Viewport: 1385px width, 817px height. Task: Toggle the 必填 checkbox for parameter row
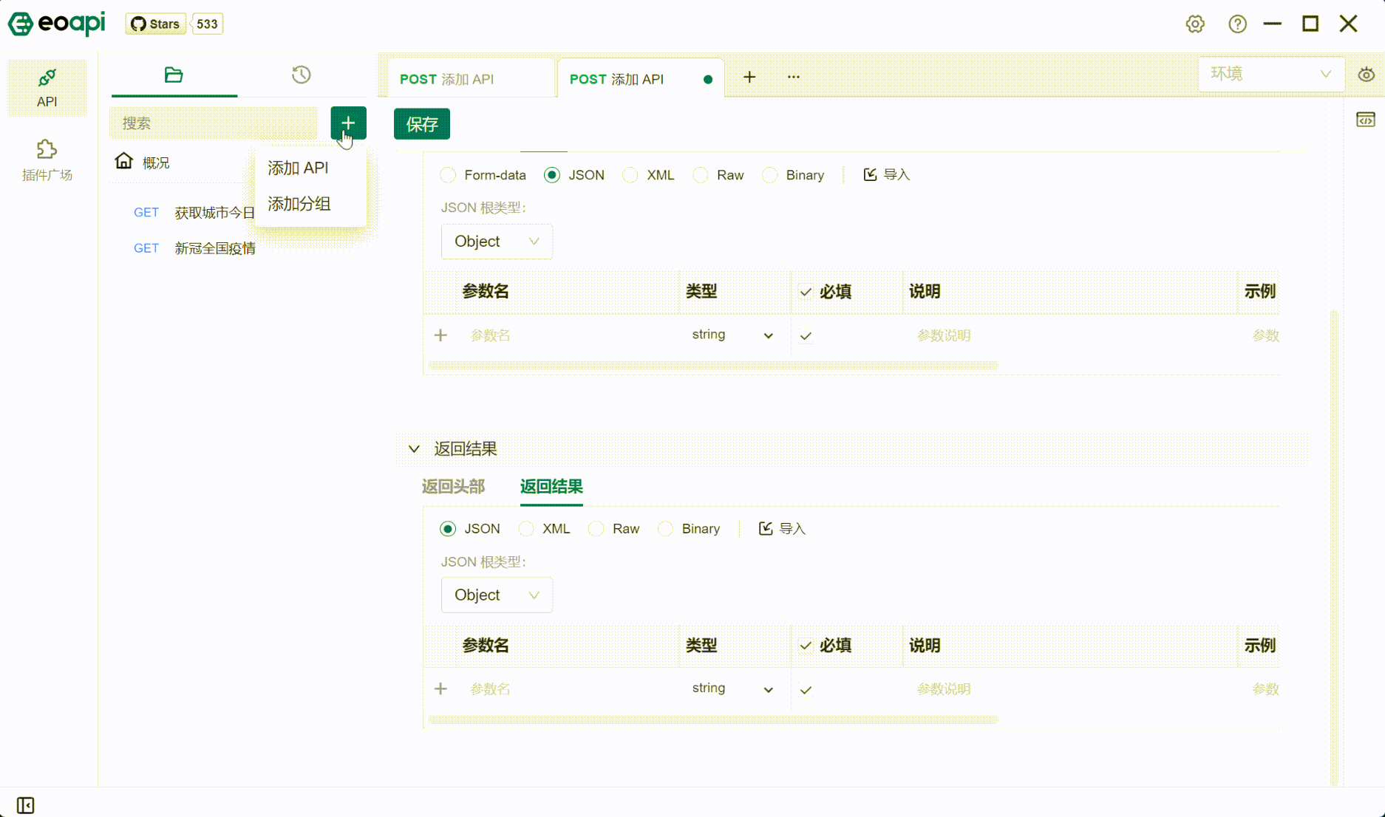point(806,335)
